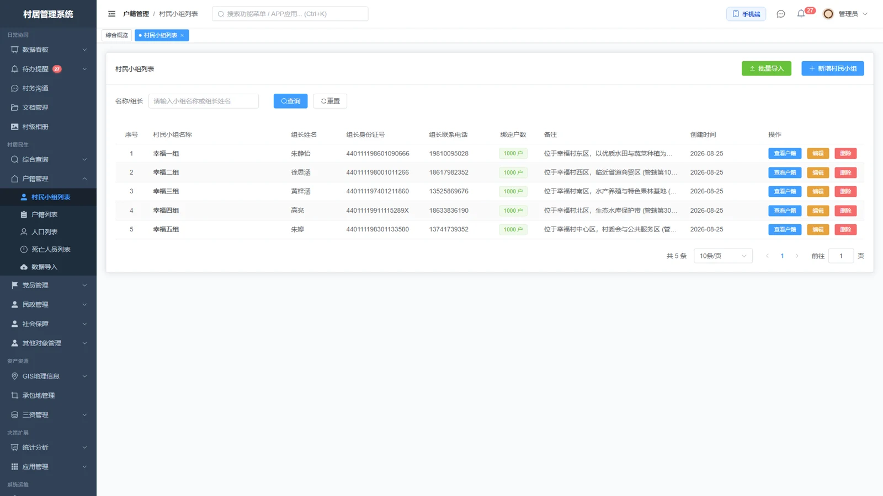This screenshot has width=883, height=496.
Task: Open 村级相册 in the sidebar
Action: click(x=48, y=127)
